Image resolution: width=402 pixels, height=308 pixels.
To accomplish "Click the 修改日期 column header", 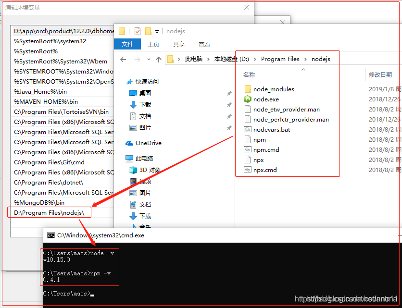I will [380, 75].
